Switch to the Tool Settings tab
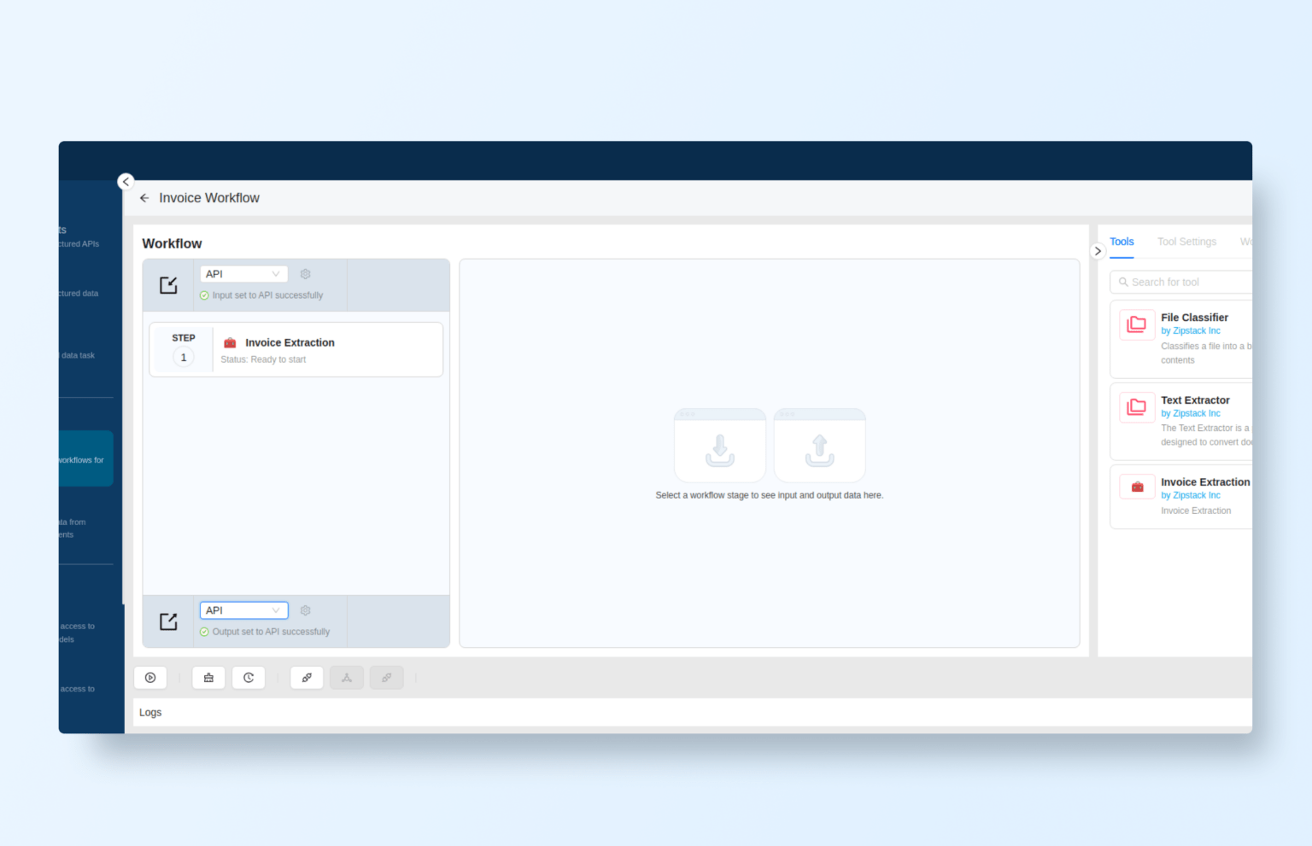The image size is (1312, 846). click(1186, 242)
